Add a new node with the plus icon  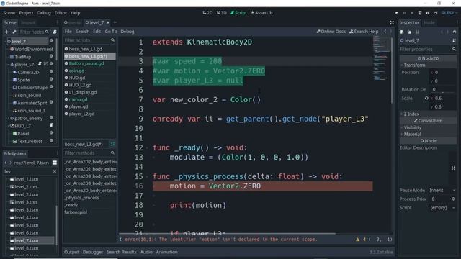point(6,32)
